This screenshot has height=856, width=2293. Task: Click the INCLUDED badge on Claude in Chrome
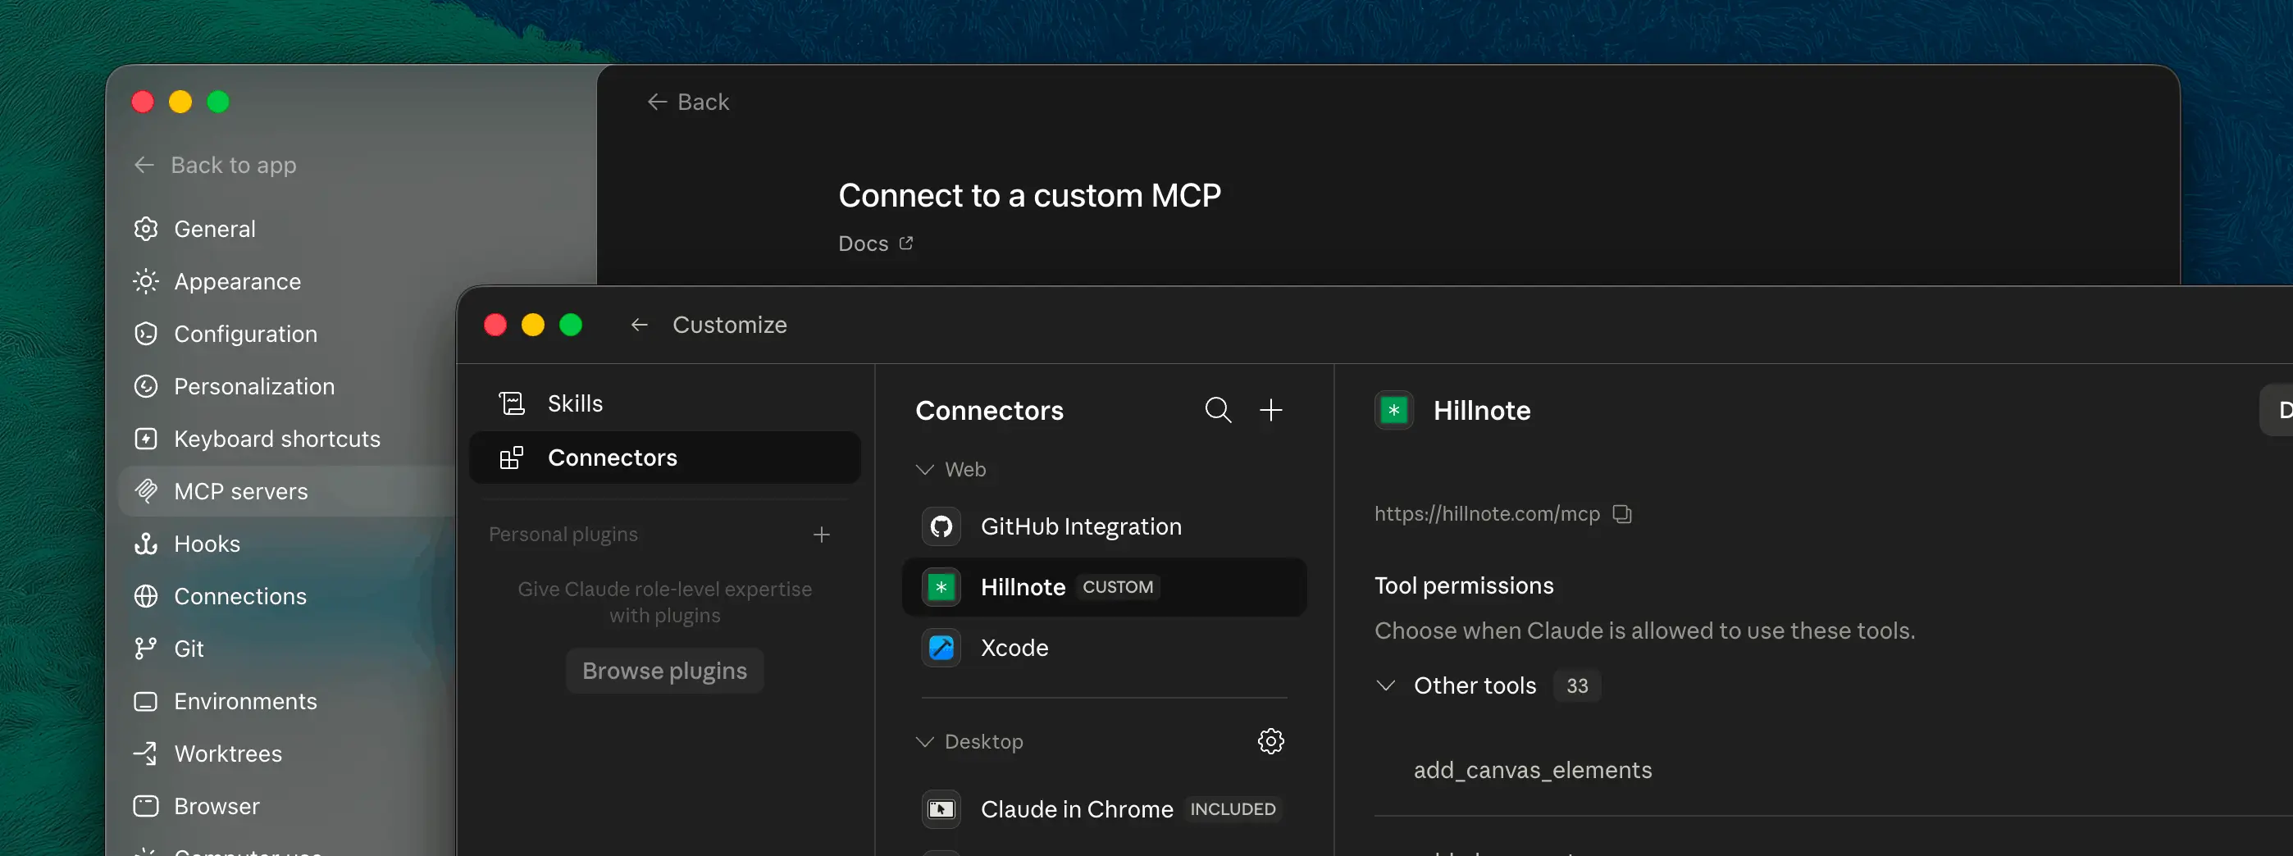(x=1233, y=808)
